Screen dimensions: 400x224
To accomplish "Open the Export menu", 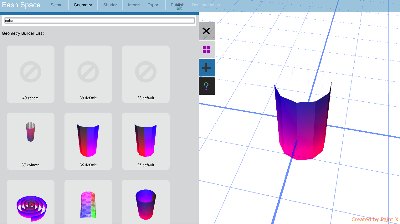I will [x=153, y=5].
